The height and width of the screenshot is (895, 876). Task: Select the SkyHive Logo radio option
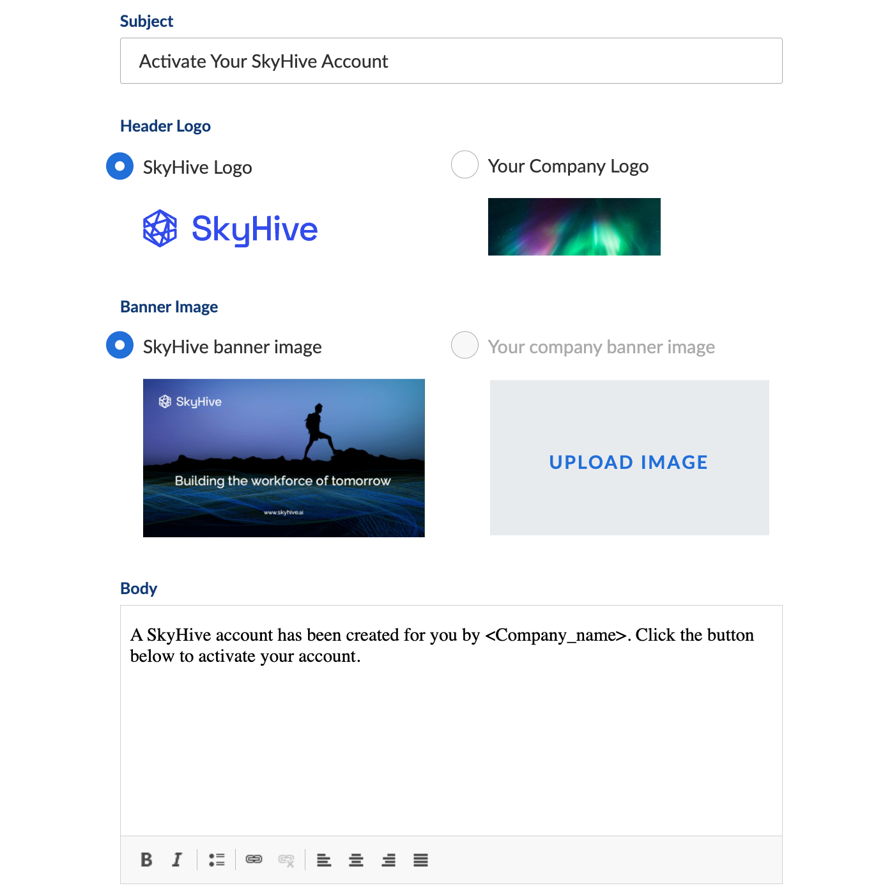point(119,166)
